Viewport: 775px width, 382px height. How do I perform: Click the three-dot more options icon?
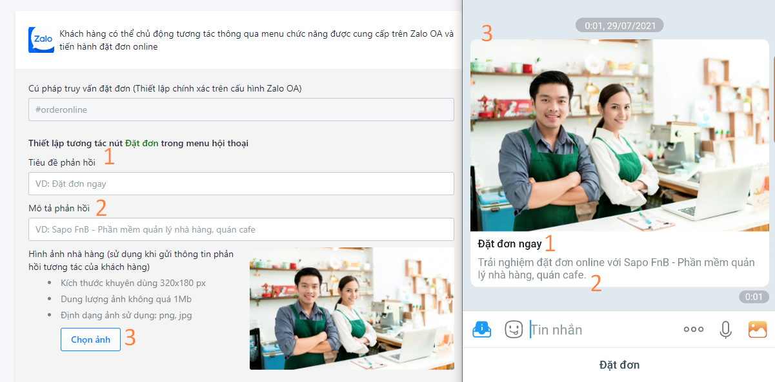693,329
